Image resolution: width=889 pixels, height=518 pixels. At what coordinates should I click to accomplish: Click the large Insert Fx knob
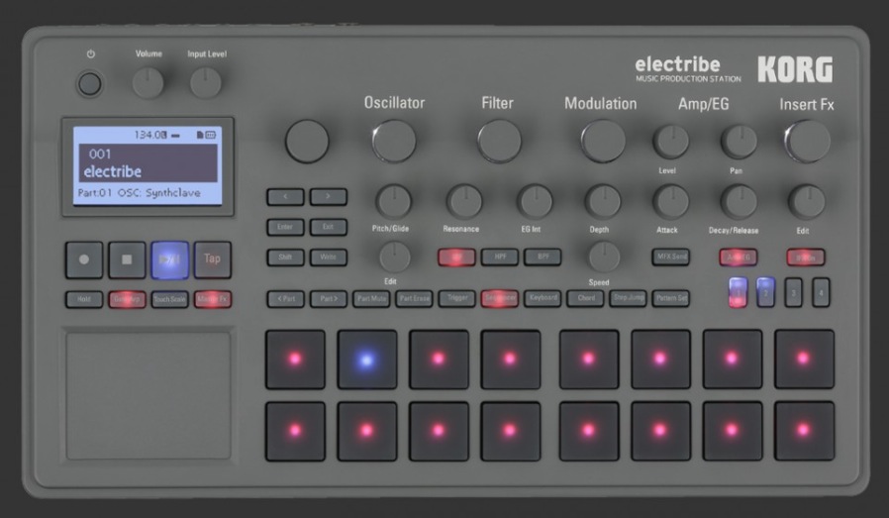point(808,141)
